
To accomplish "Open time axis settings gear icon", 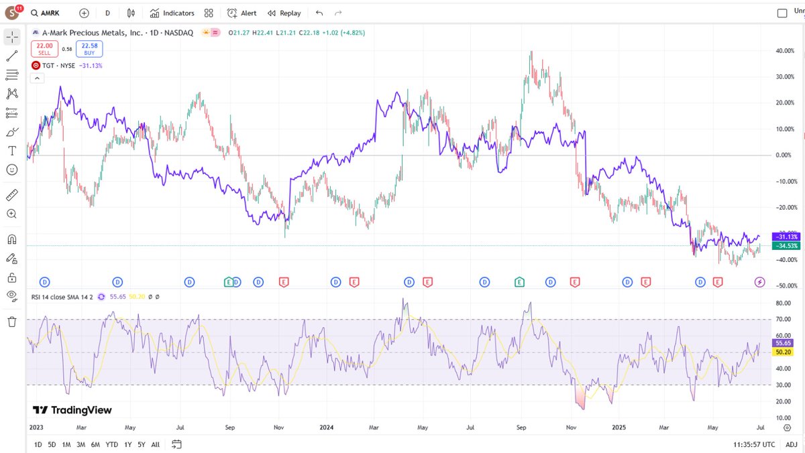I will (x=787, y=427).
